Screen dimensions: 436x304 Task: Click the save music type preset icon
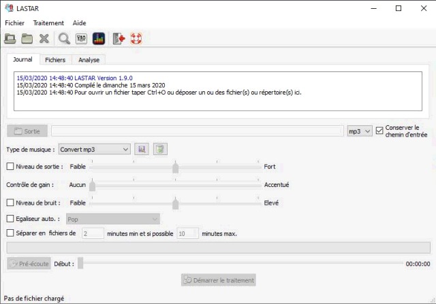(142, 149)
